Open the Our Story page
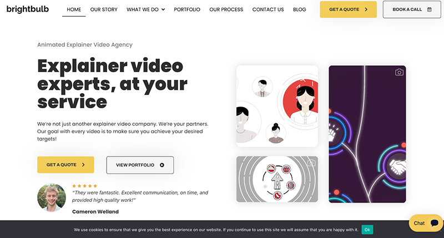This screenshot has height=238, width=444. (x=104, y=9)
